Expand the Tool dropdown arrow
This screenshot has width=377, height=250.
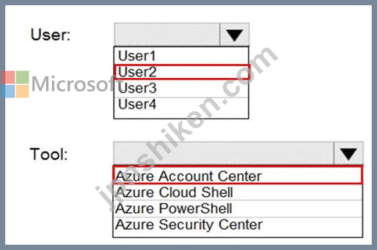(x=348, y=154)
